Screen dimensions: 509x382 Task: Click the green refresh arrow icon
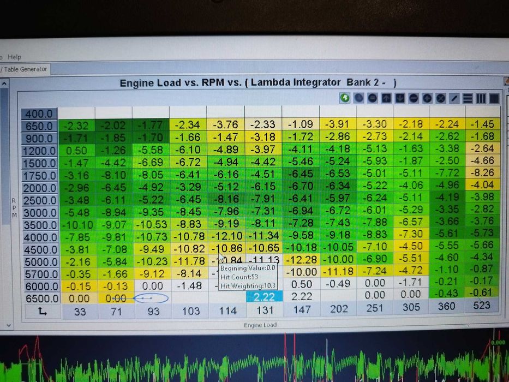coord(345,98)
